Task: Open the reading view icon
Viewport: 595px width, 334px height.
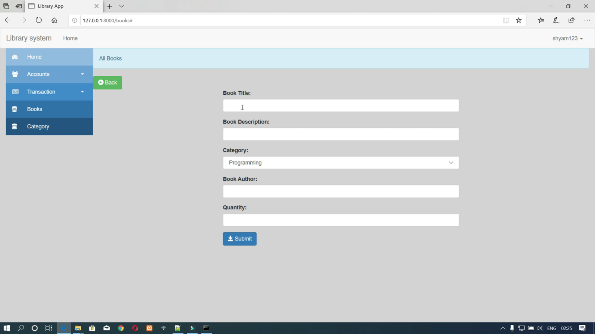Action: tap(506, 20)
